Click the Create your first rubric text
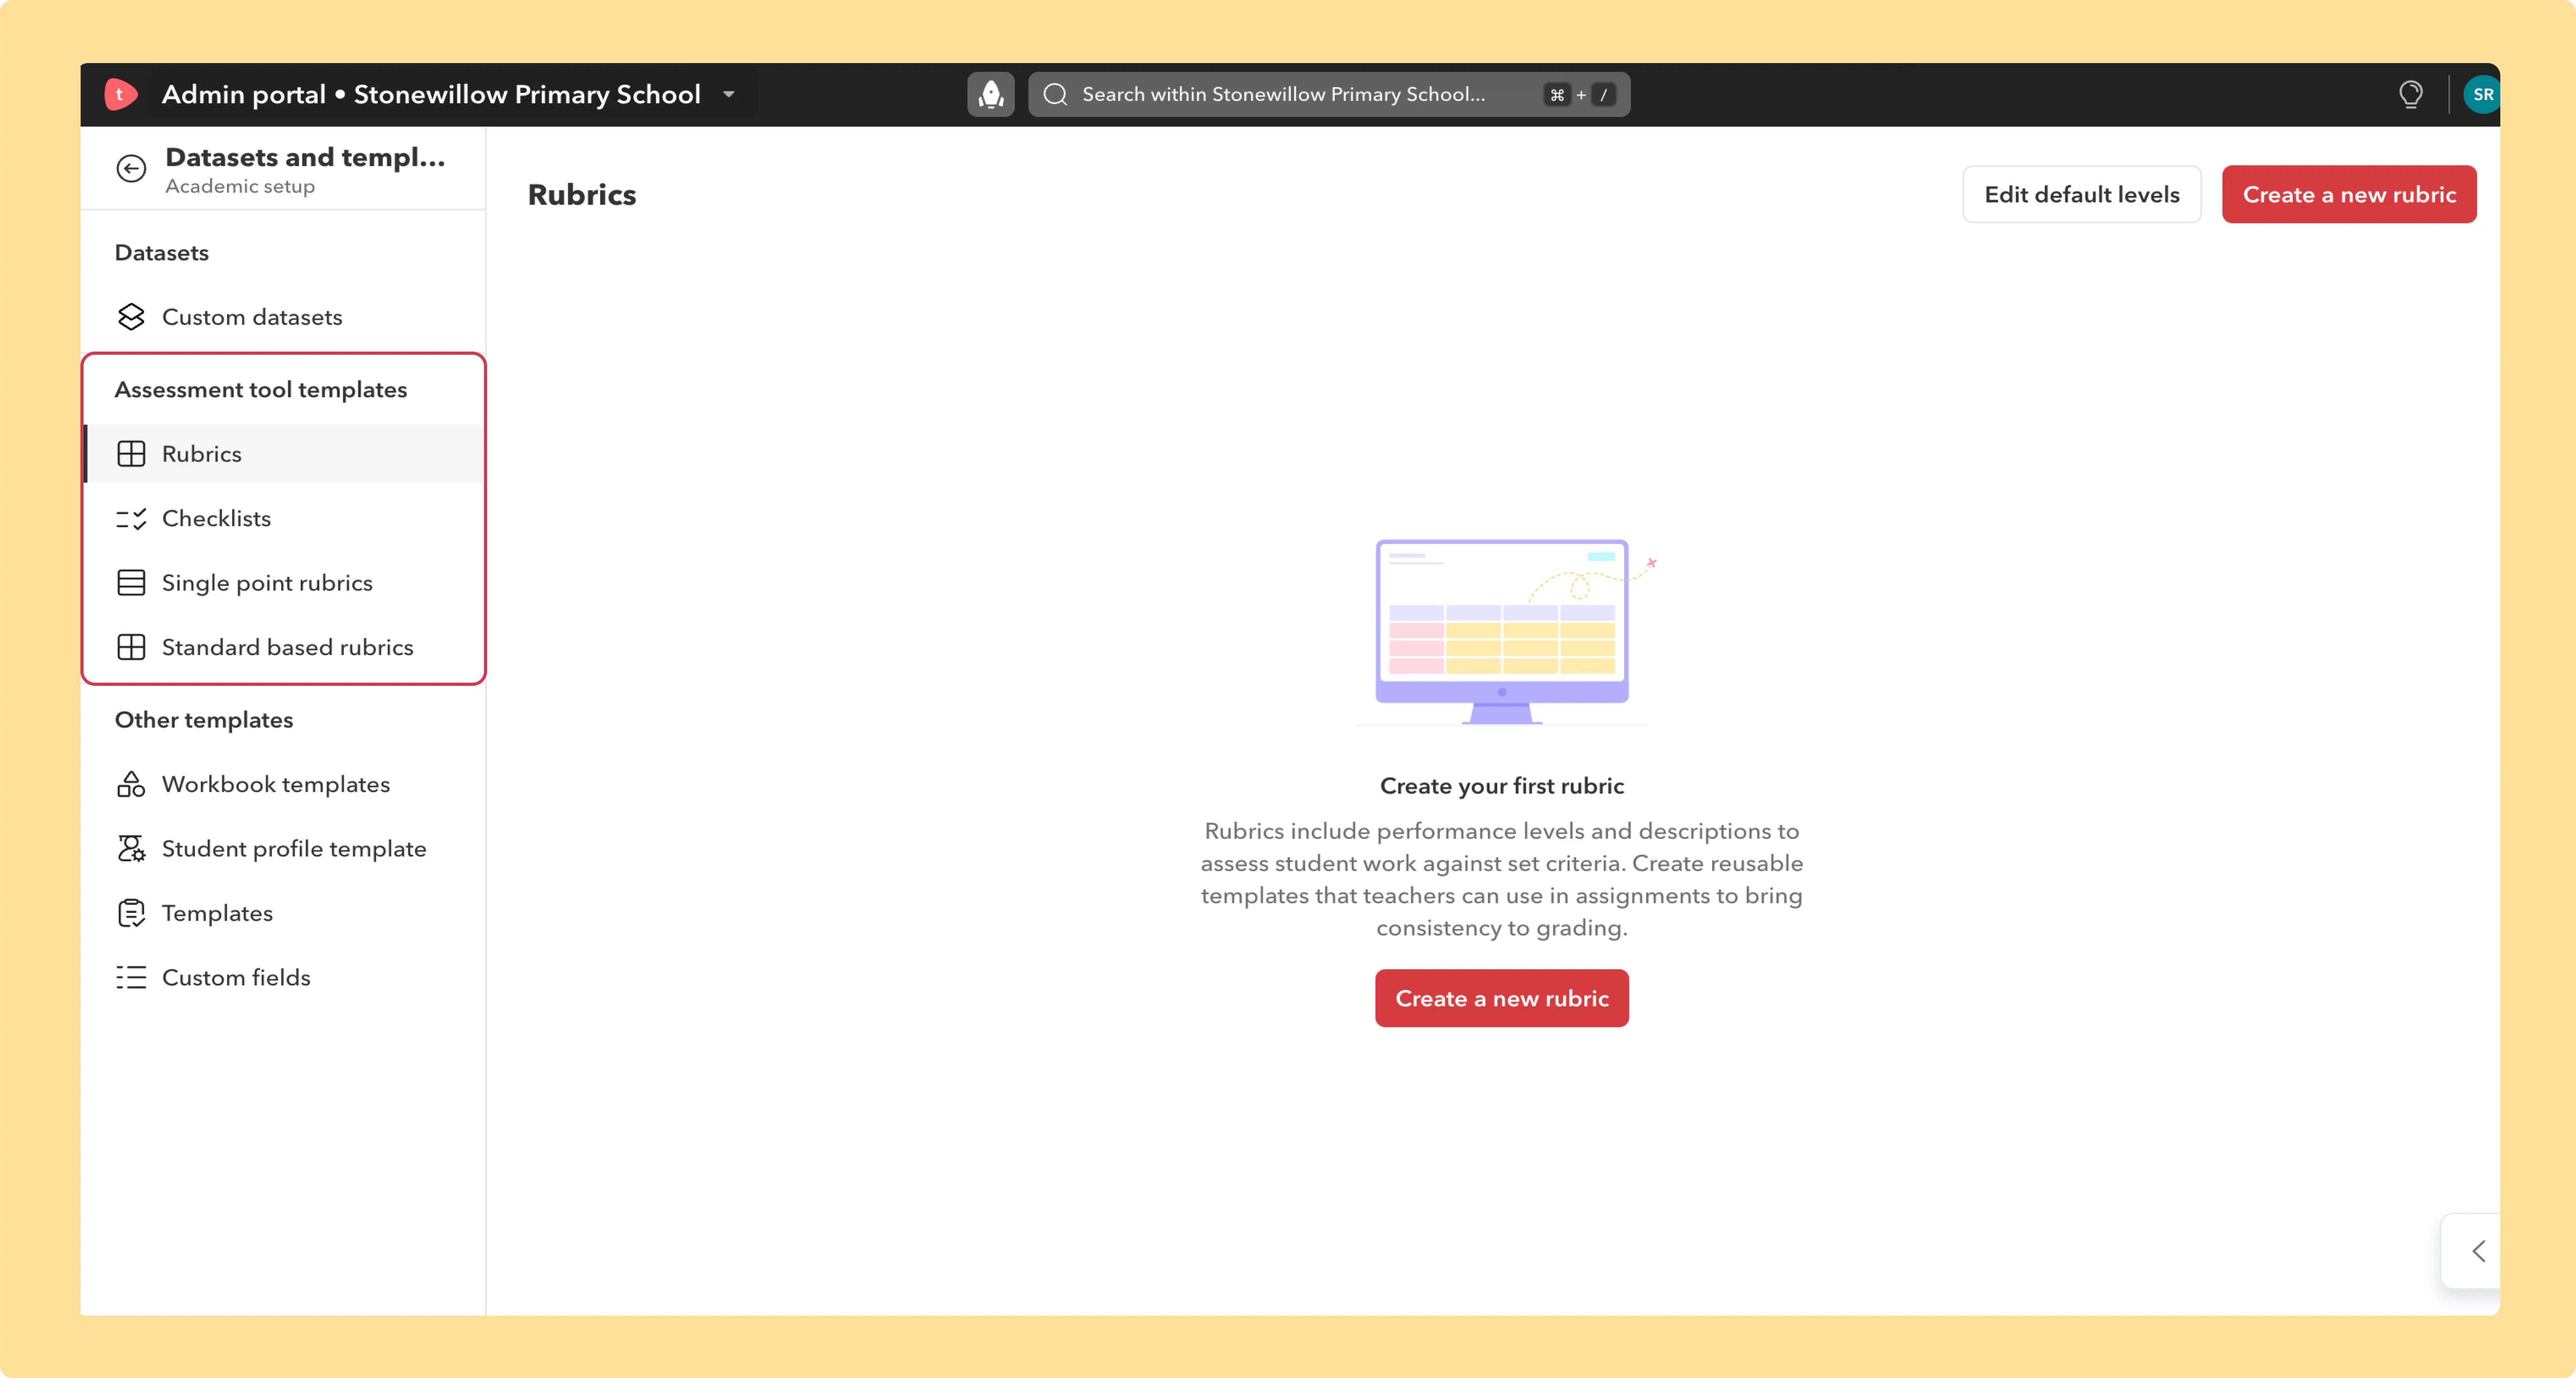This screenshot has width=2576, height=1378. [1502, 786]
